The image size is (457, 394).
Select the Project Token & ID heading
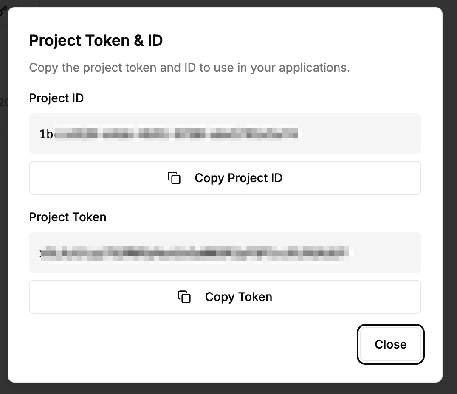click(x=96, y=40)
